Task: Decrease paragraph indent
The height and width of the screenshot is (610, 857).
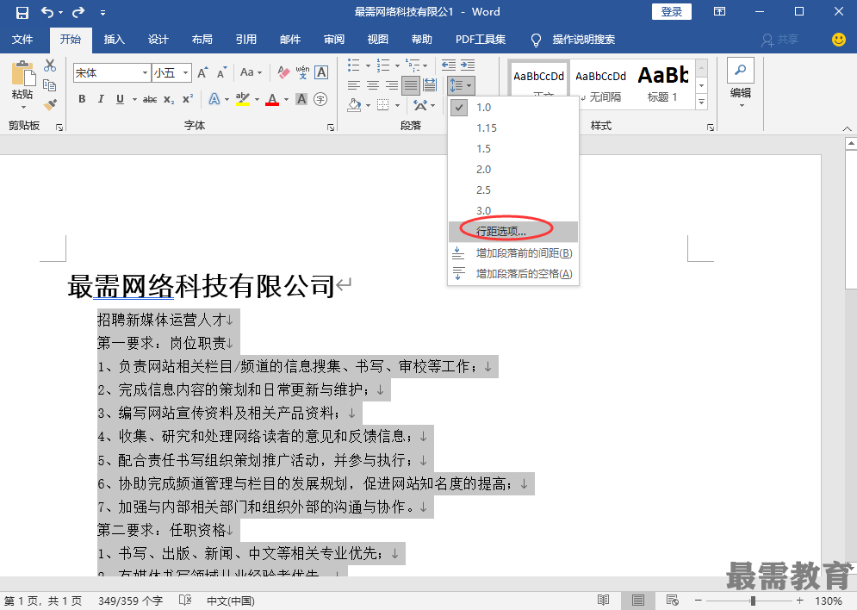Action: tap(449, 65)
